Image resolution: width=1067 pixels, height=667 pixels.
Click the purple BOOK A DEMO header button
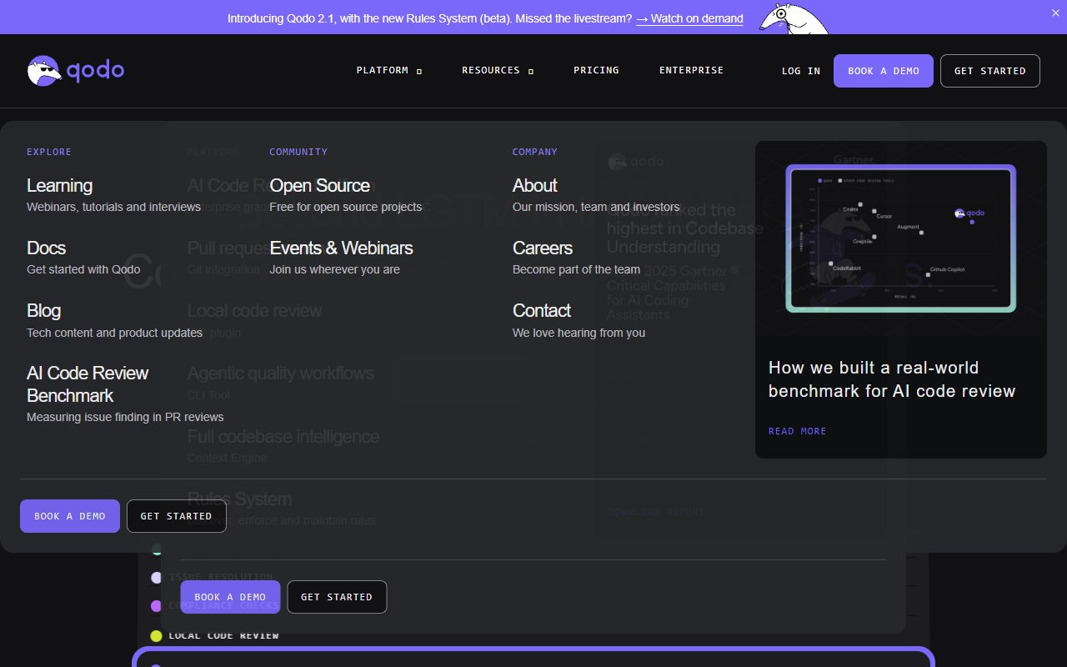(x=883, y=71)
